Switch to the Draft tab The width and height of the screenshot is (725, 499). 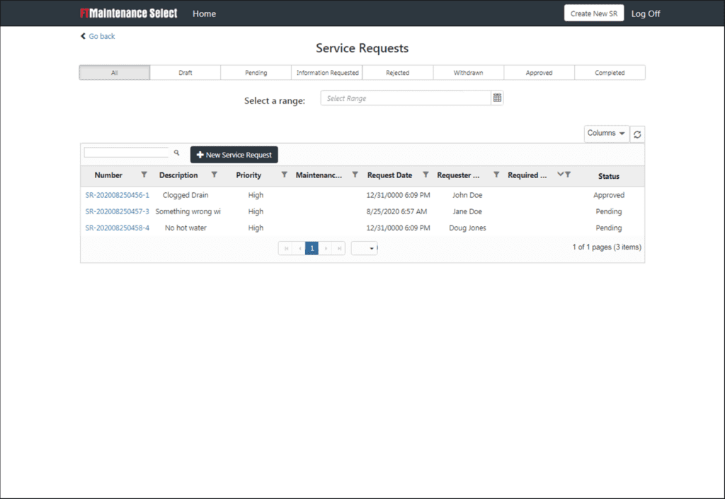[185, 73]
